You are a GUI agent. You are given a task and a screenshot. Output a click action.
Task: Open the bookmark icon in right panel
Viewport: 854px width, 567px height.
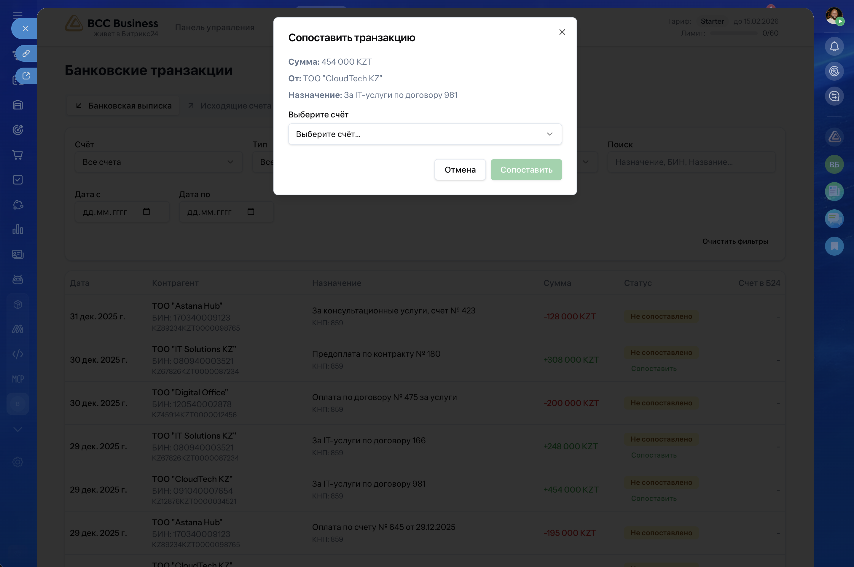(x=834, y=246)
